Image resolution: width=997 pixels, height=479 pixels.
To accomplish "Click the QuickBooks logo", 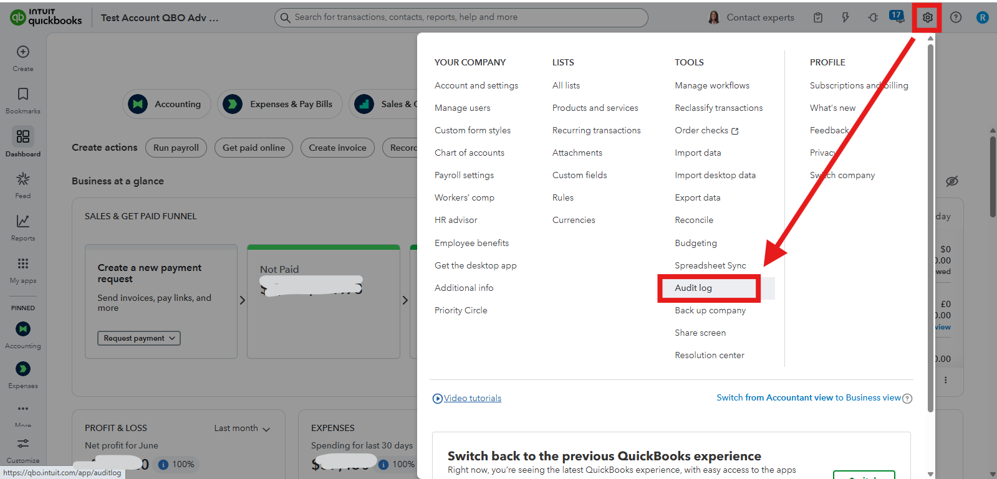I will 46,17.
